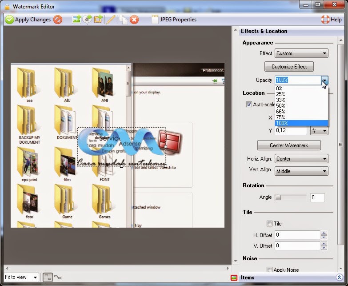Click the canvas area scroll up arrow

pos(236,30)
